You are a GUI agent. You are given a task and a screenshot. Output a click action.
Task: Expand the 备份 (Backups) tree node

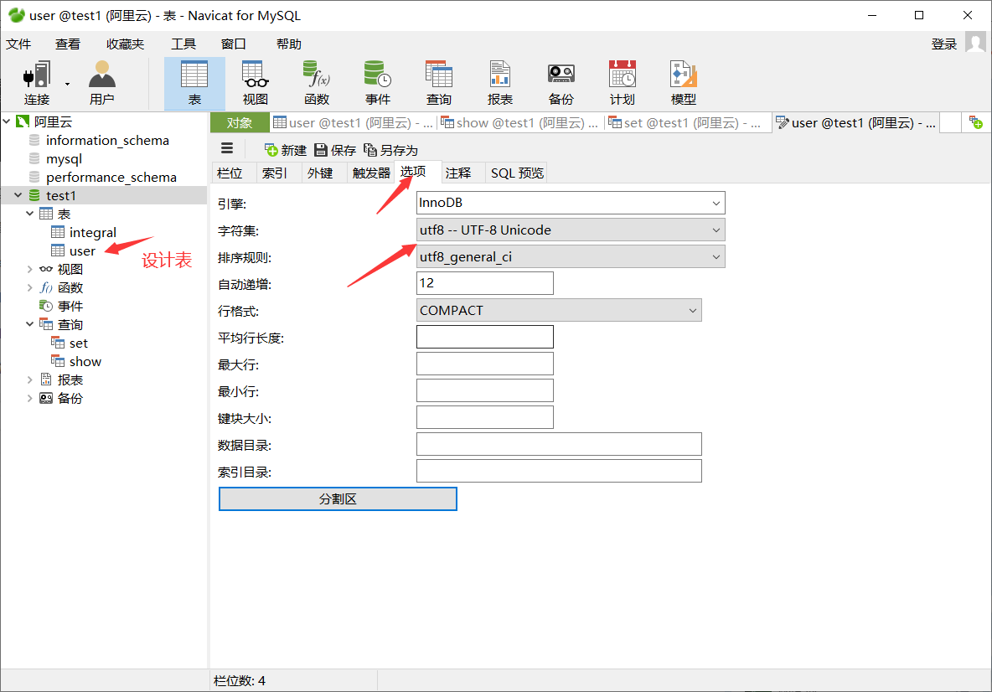[29, 398]
